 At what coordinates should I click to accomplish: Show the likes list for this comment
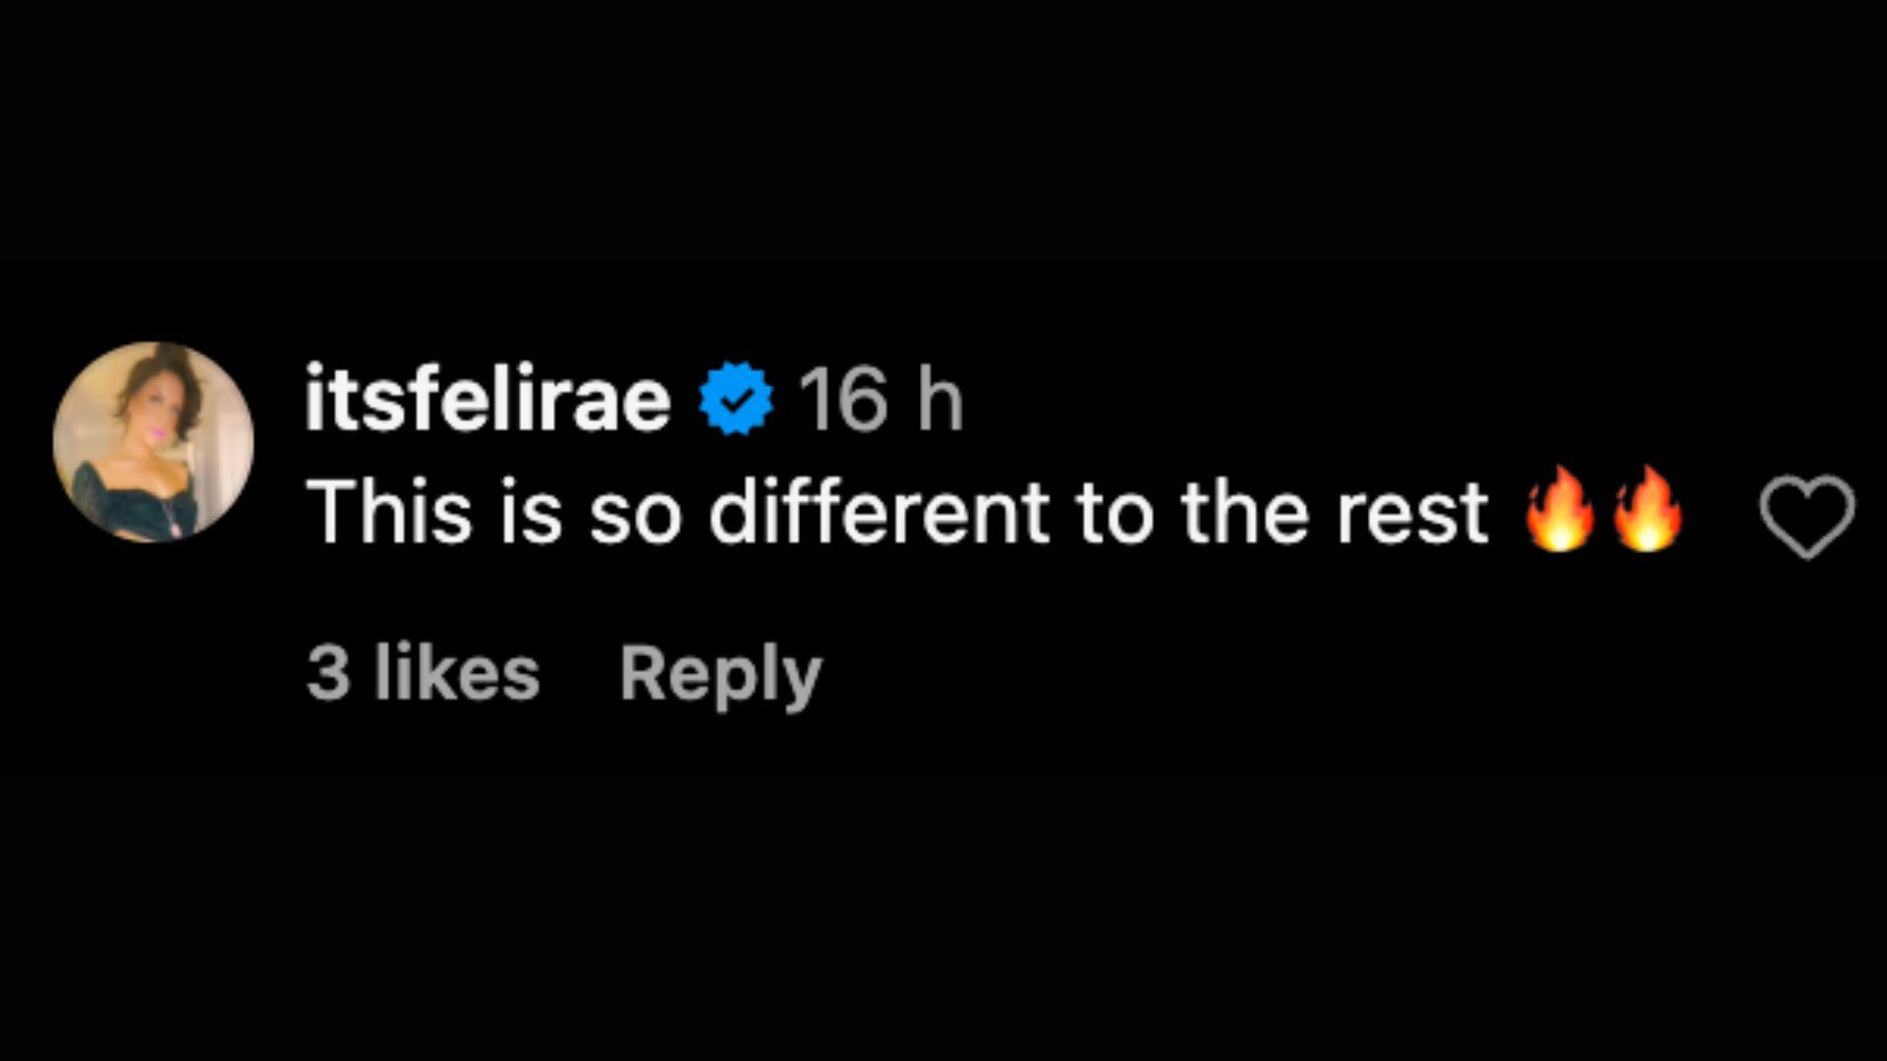[423, 674]
